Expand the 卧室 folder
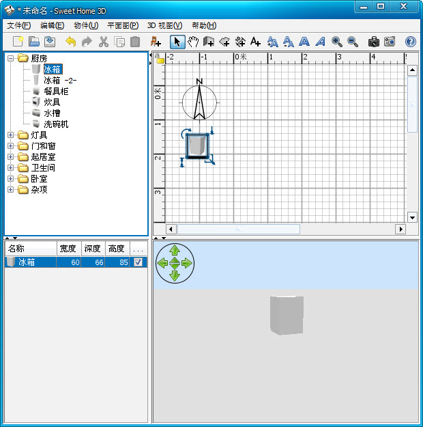This screenshot has height=427, width=423. click(10, 178)
